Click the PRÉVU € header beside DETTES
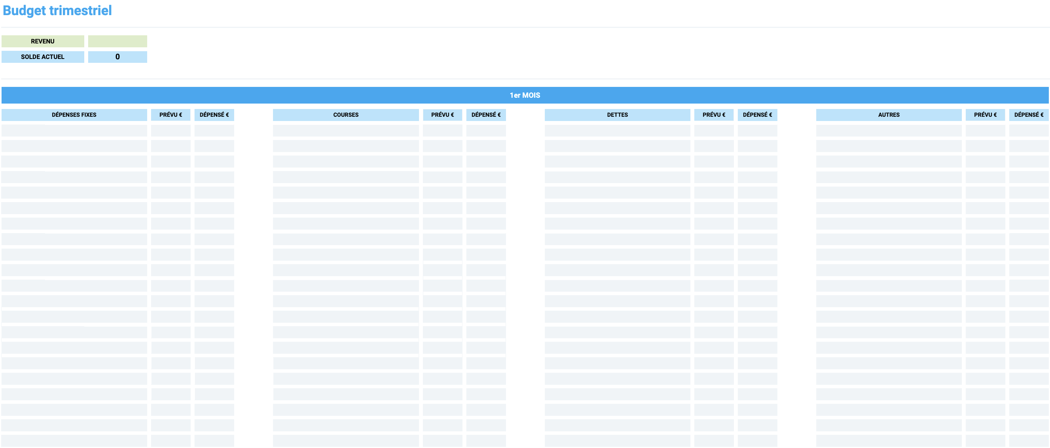The image size is (1050, 448). 714,115
